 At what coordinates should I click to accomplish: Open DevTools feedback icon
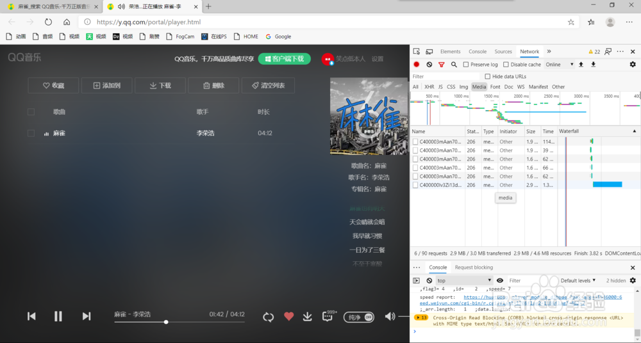coord(608,51)
